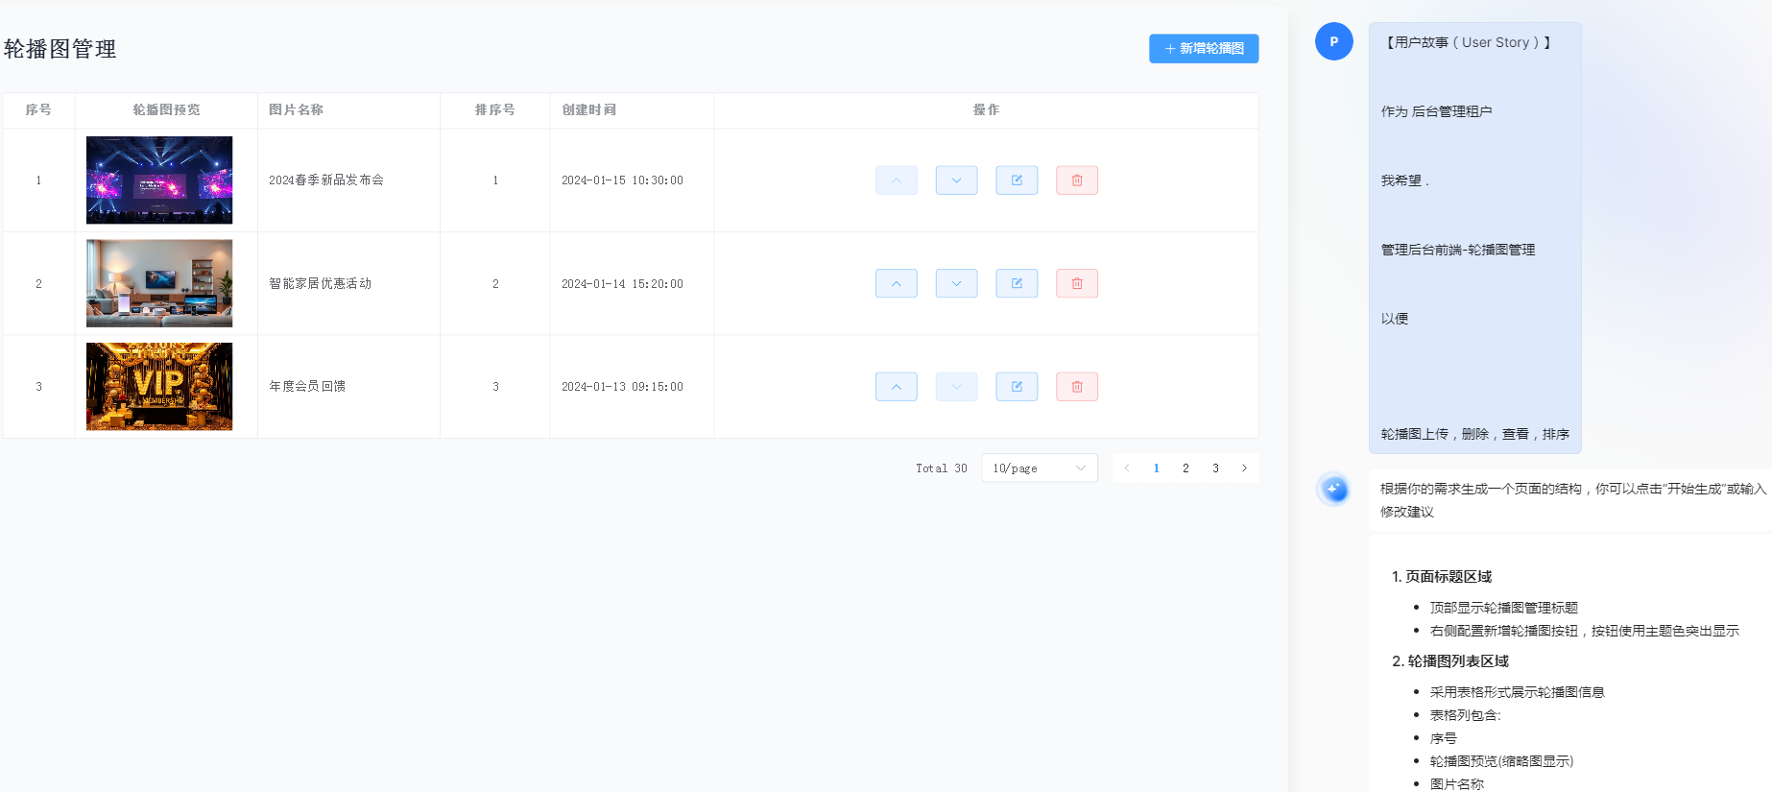Open the 智能家居优惠活动 preview thumbnail
1772x792 pixels.
(x=159, y=283)
